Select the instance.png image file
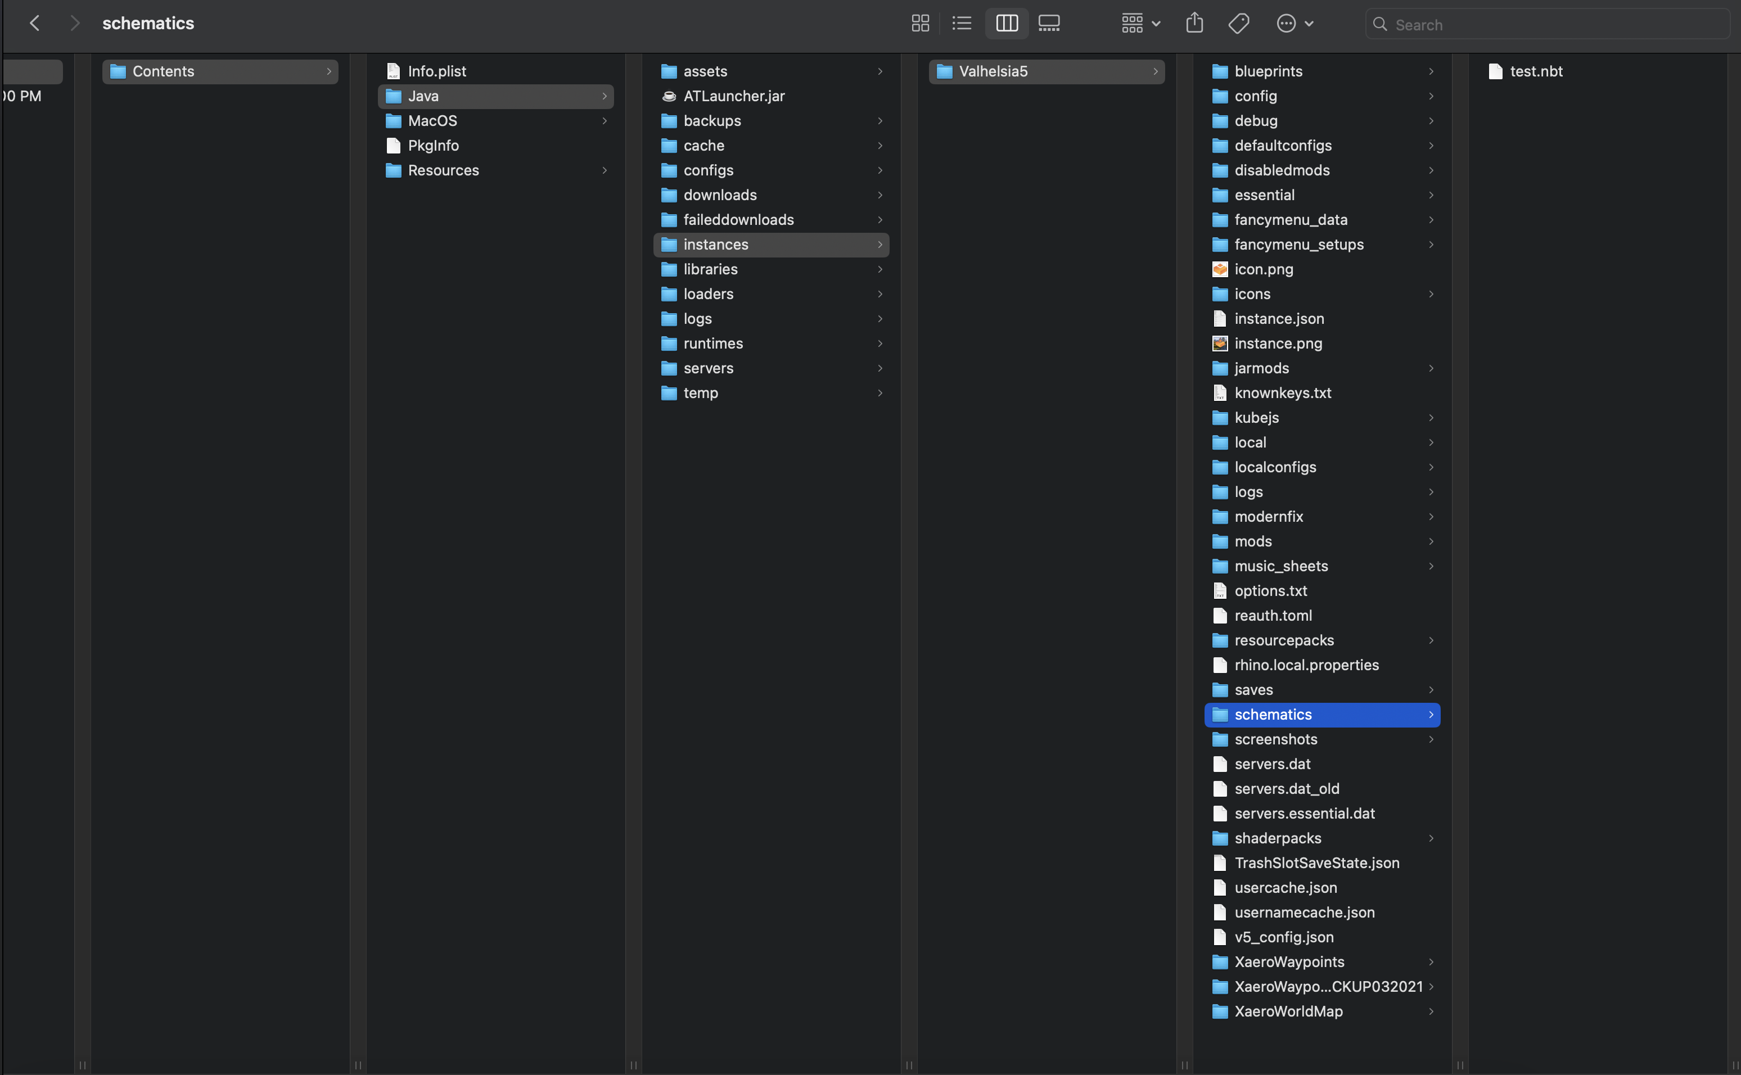The width and height of the screenshot is (1741, 1075). coord(1278,344)
